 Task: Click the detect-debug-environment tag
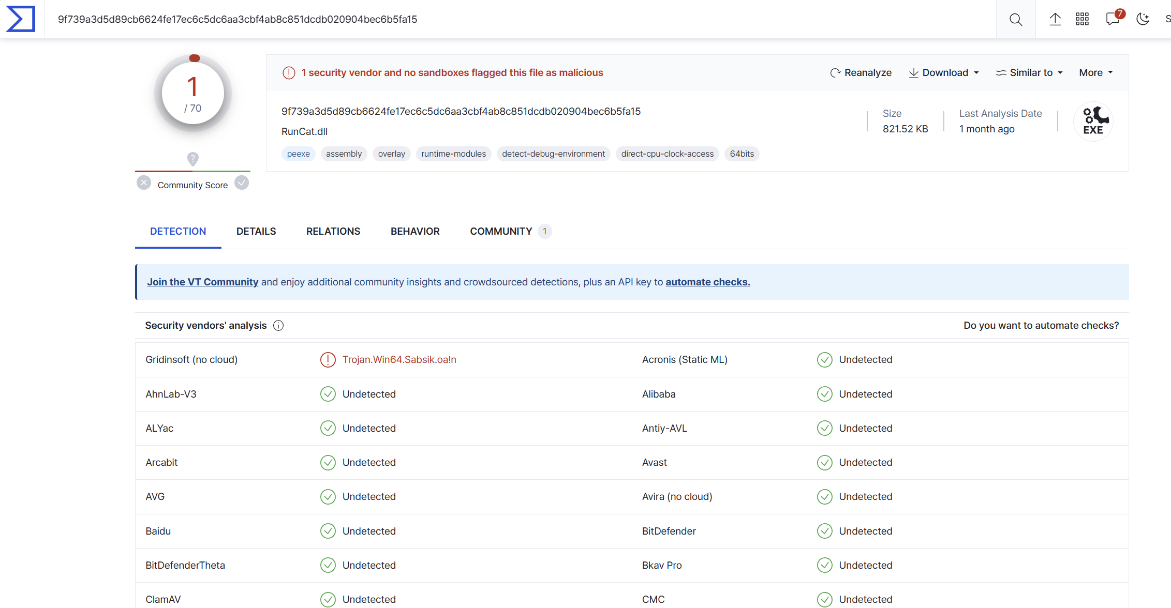click(554, 154)
